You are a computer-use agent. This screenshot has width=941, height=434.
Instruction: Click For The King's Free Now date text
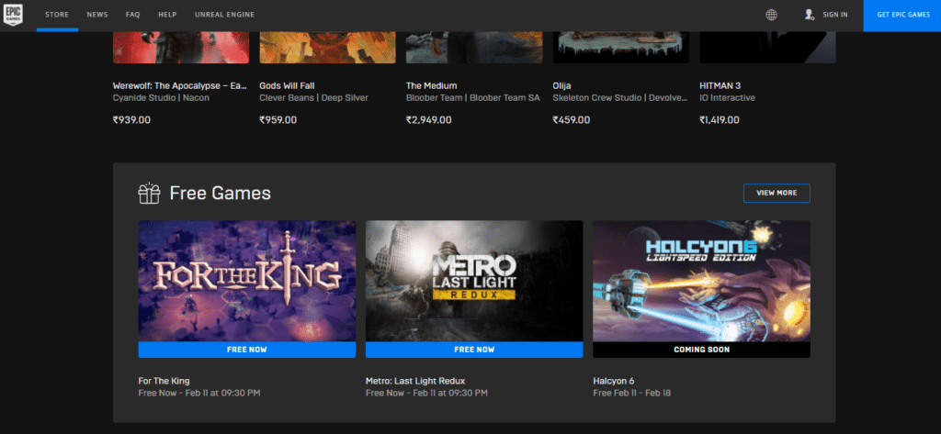(199, 394)
